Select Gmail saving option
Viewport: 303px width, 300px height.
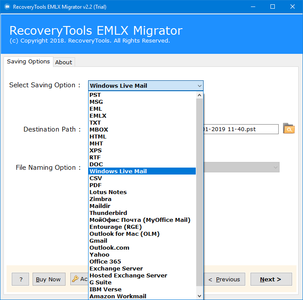(x=142, y=241)
